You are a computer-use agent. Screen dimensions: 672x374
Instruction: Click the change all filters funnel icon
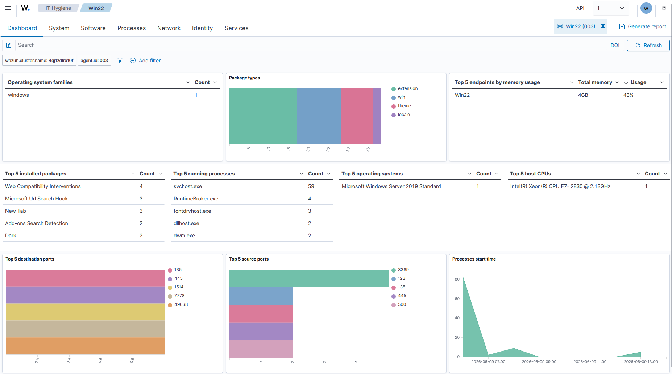pyautogui.click(x=120, y=60)
